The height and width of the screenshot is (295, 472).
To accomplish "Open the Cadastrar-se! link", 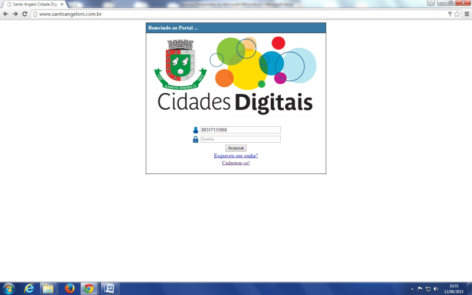I will point(236,163).
